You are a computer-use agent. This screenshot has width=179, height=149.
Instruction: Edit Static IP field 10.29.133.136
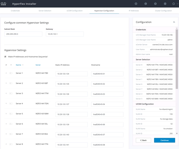[71, 94]
